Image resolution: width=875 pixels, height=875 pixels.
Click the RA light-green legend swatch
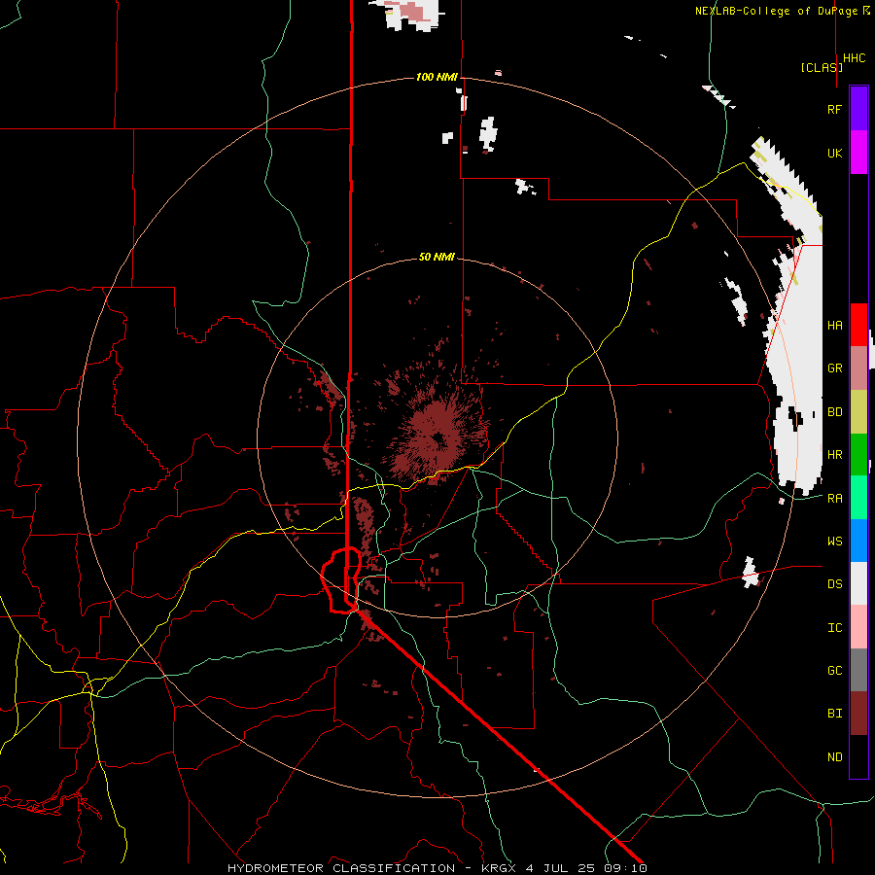coord(858,498)
